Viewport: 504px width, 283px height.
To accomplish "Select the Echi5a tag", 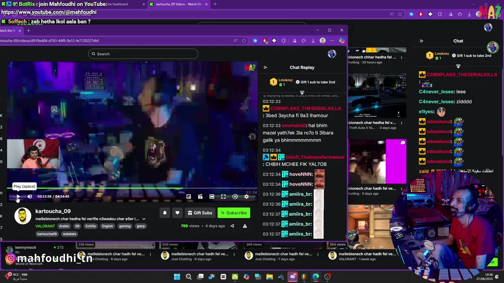I will (x=91, y=226).
